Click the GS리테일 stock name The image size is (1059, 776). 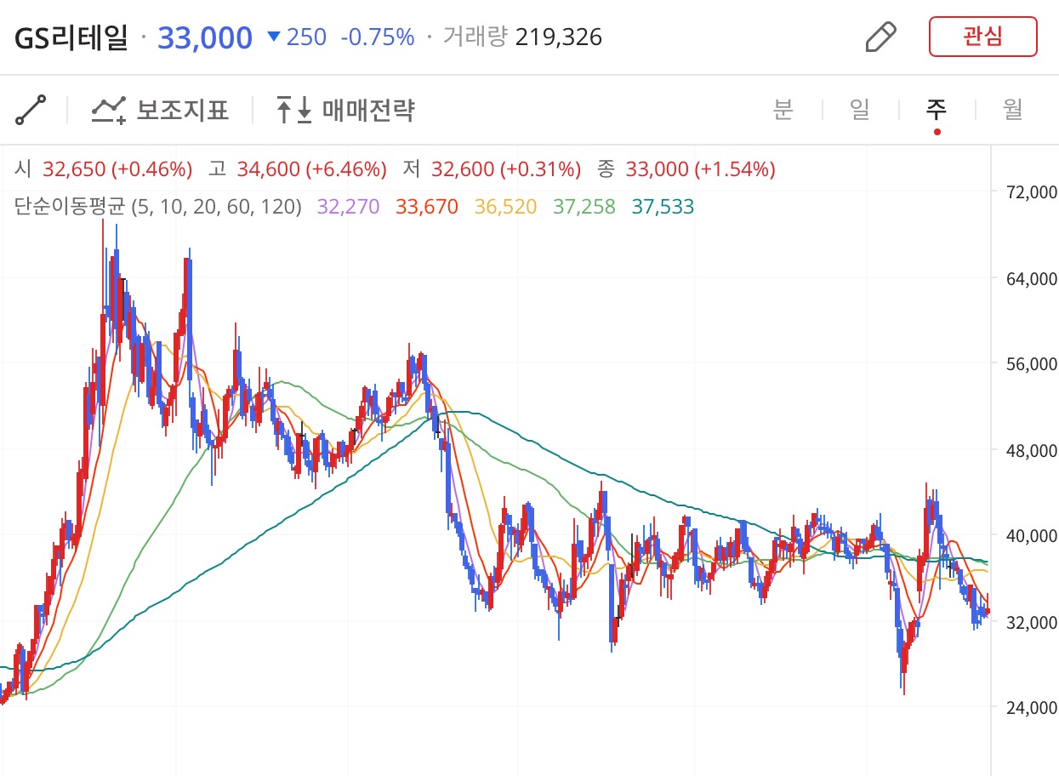(71, 37)
